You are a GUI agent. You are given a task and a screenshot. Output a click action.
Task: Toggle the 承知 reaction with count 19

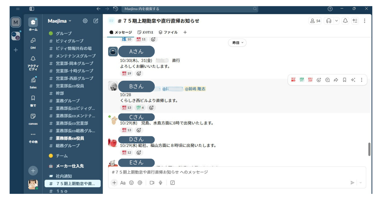[127, 73]
